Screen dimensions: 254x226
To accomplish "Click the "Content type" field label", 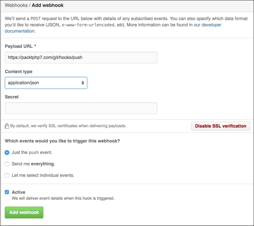I will point(18,72).
